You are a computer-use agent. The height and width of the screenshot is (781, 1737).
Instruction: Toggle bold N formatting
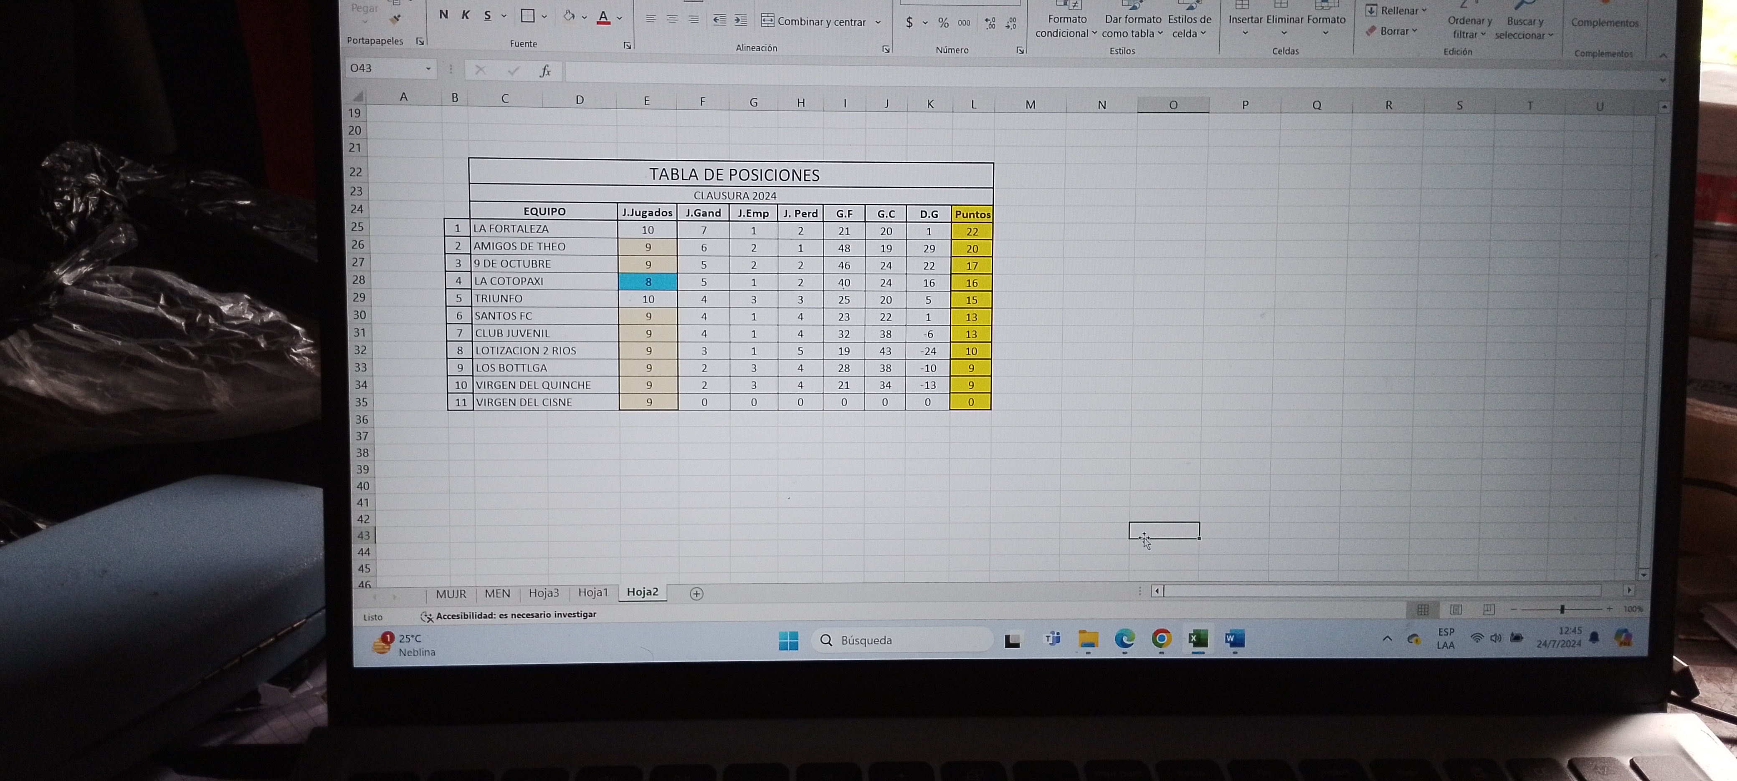[x=443, y=15]
